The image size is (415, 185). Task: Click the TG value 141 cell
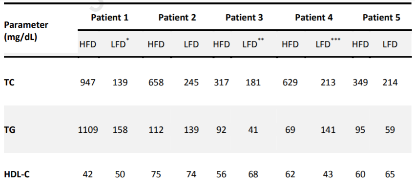328,130
